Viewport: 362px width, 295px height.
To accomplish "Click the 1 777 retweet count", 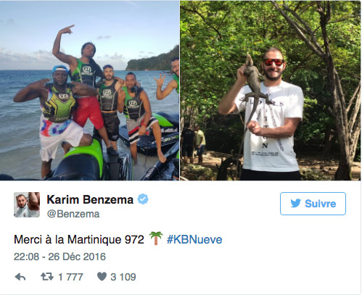I will point(70,277).
